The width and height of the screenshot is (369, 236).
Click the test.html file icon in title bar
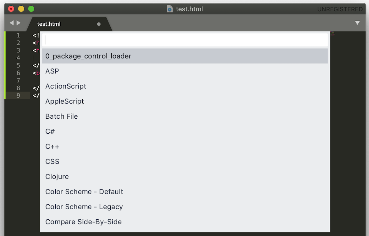pyautogui.click(x=169, y=9)
